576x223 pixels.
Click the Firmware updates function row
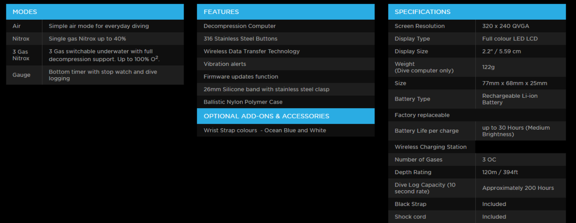point(241,77)
